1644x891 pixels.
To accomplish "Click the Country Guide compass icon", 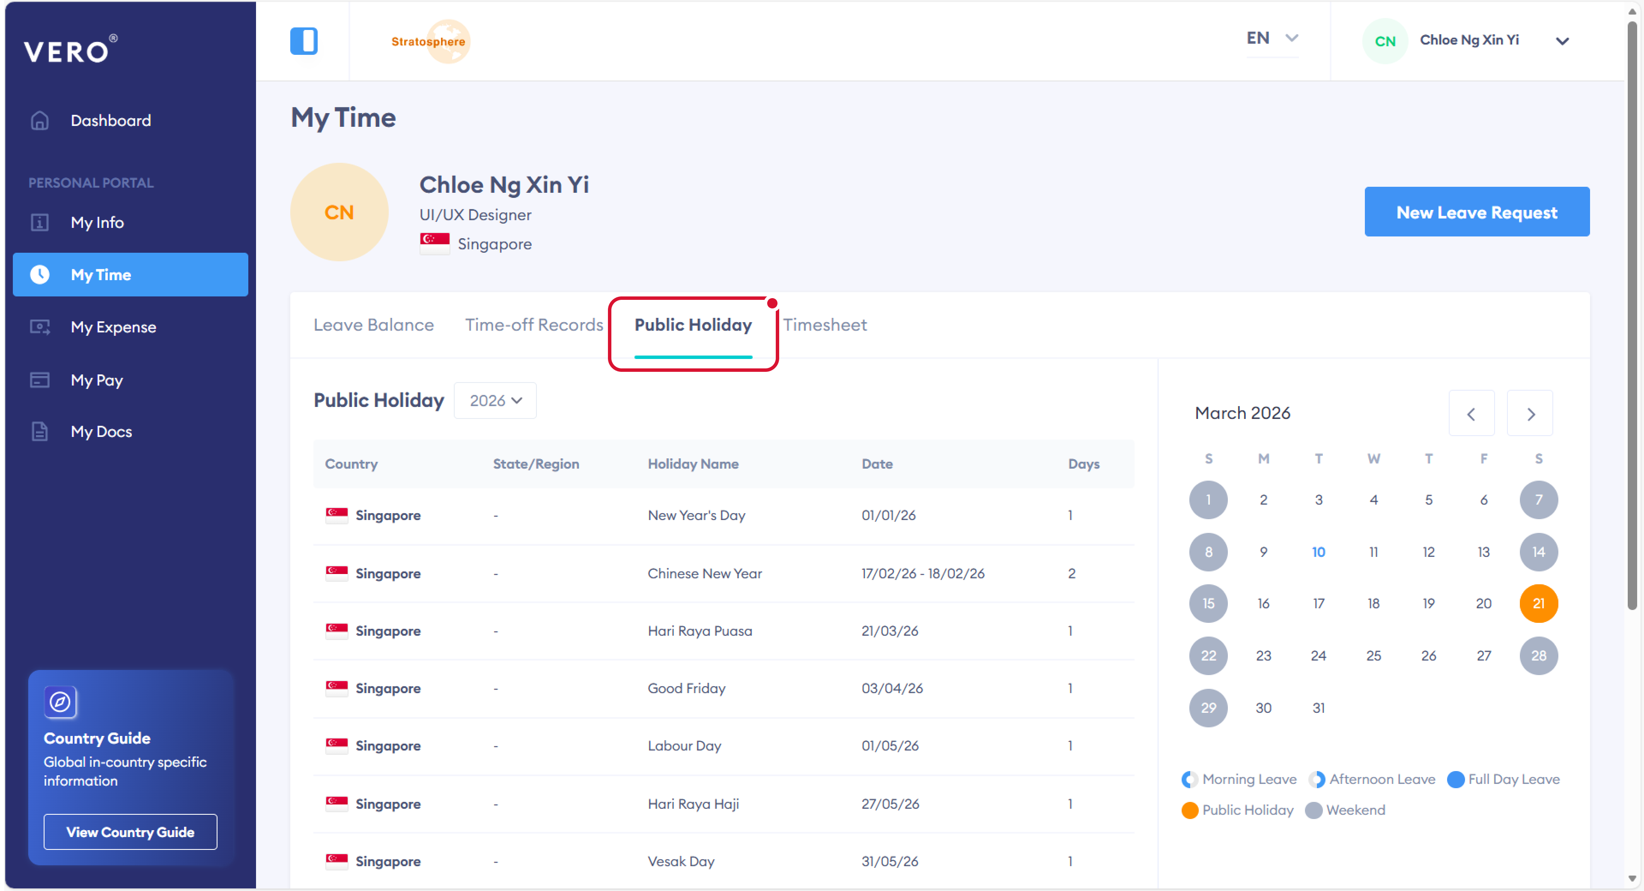I will tap(60, 701).
